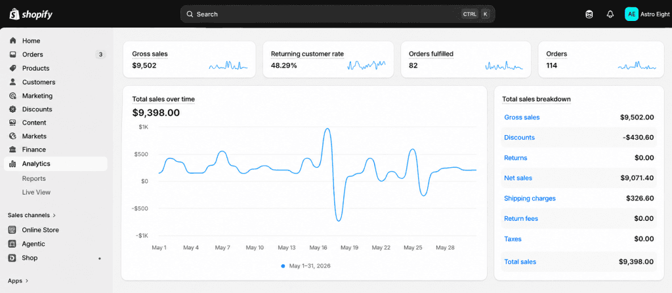Open the notifications bell

(x=610, y=14)
